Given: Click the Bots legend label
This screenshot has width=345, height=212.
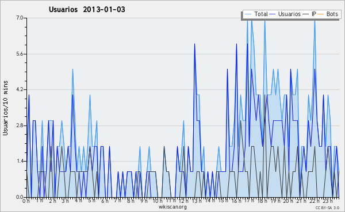Looking at the screenshot, I should tap(332, 14).
